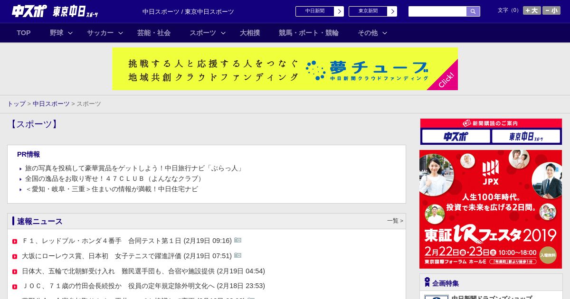Expand the その他 dropdown chevron
This screenshot has width=570, height=299.
385,33
